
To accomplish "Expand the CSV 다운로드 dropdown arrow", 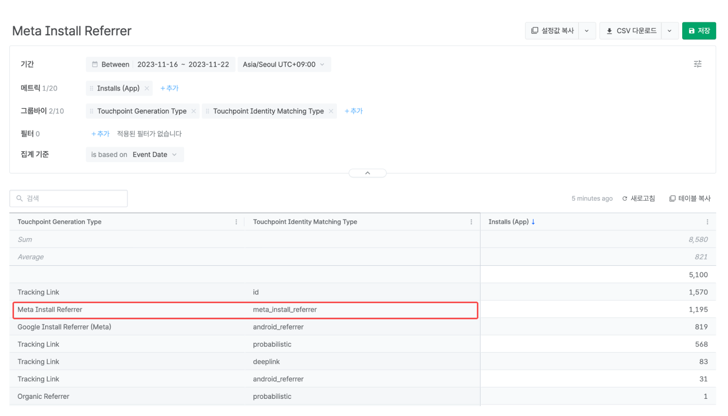I will (670, 31).
